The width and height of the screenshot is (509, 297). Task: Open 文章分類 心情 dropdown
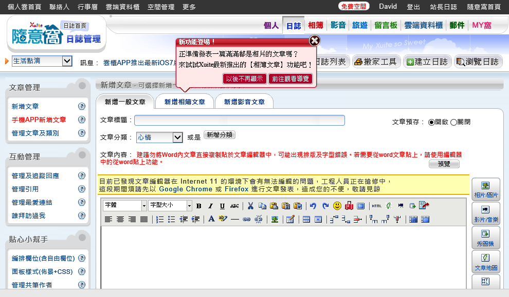pyautogui.click(x=159, y=137)
